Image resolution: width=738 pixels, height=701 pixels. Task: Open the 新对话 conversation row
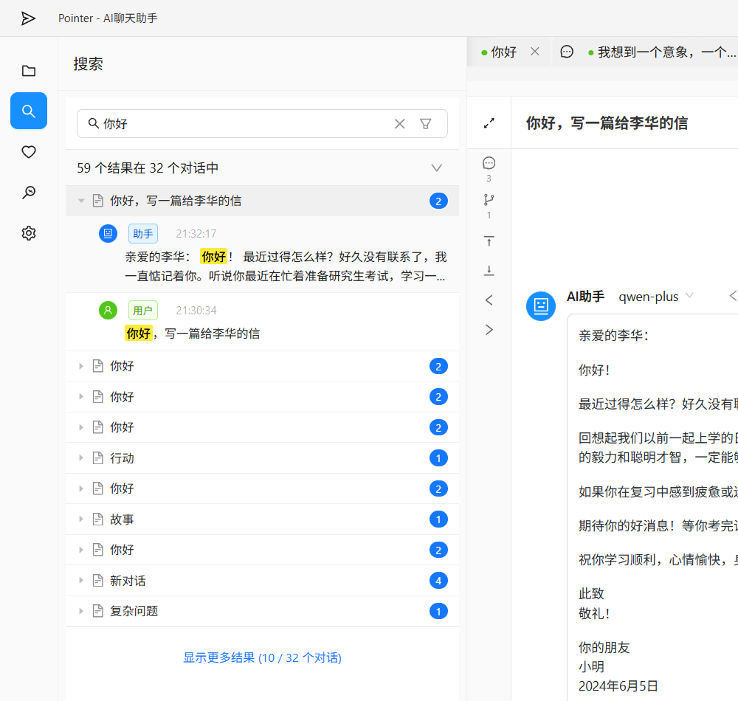click(x=262, y=581)
